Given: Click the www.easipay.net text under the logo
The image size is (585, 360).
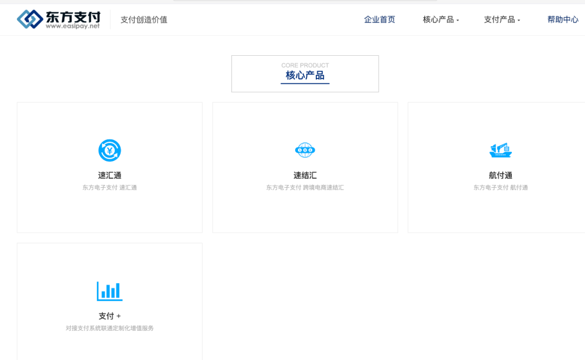Looking at the screenshot, I should tap(71, 24).
